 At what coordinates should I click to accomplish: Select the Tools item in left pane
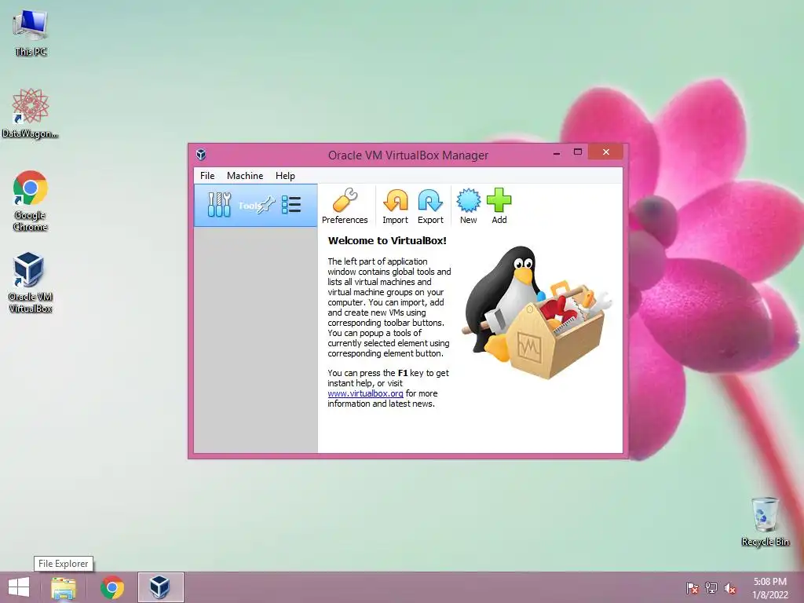click(x=255, y=205)
